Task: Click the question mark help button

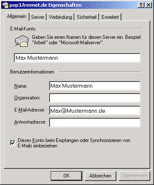Action: [141, 5]
